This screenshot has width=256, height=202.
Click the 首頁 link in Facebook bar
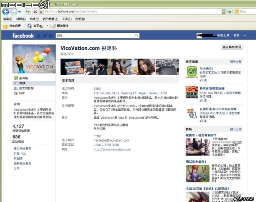coord(236,35)
